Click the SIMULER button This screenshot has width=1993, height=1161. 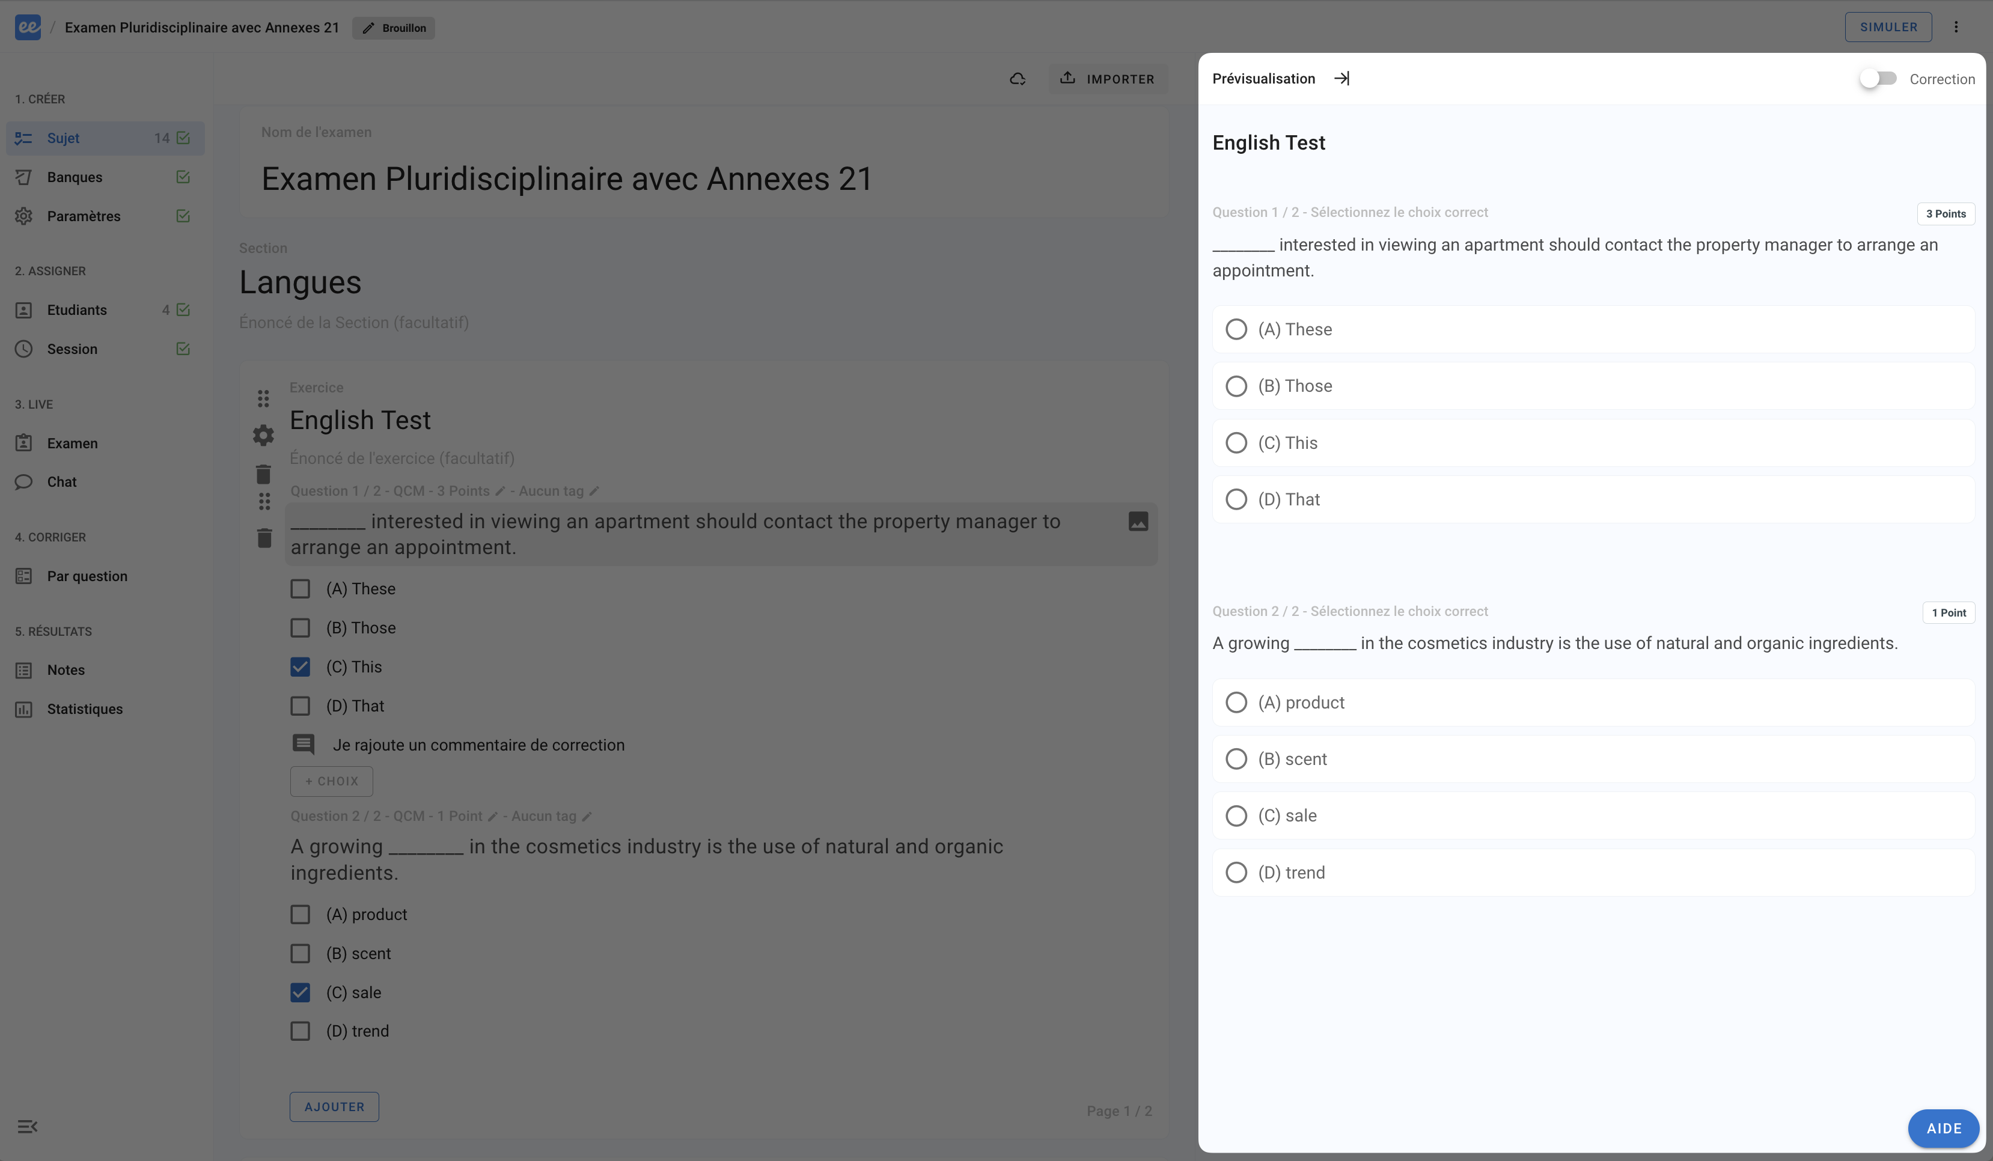[1888, 27]
